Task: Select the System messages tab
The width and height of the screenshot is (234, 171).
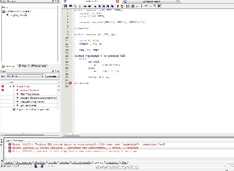Action: [x=9, y=163]
